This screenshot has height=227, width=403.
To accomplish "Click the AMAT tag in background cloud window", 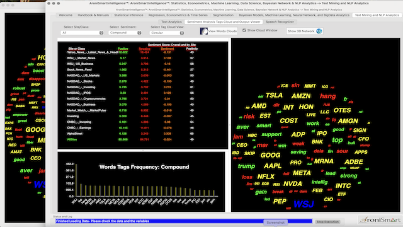I will point(16,152).
